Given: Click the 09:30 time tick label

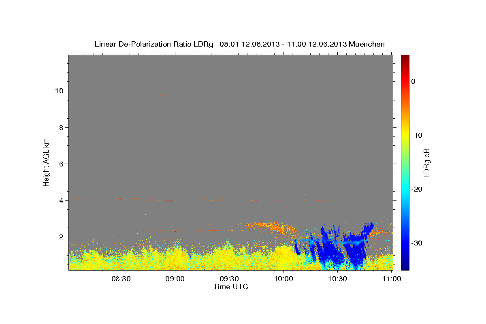Looking at the screenshot, I should click(229, 279).
